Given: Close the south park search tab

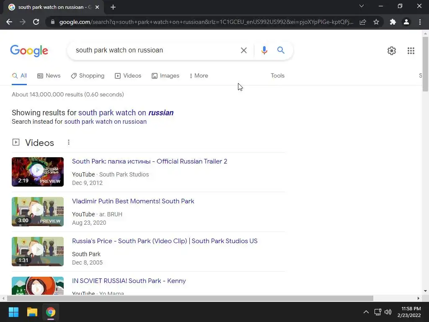Looking at the screenshot, I should point(97,8).
